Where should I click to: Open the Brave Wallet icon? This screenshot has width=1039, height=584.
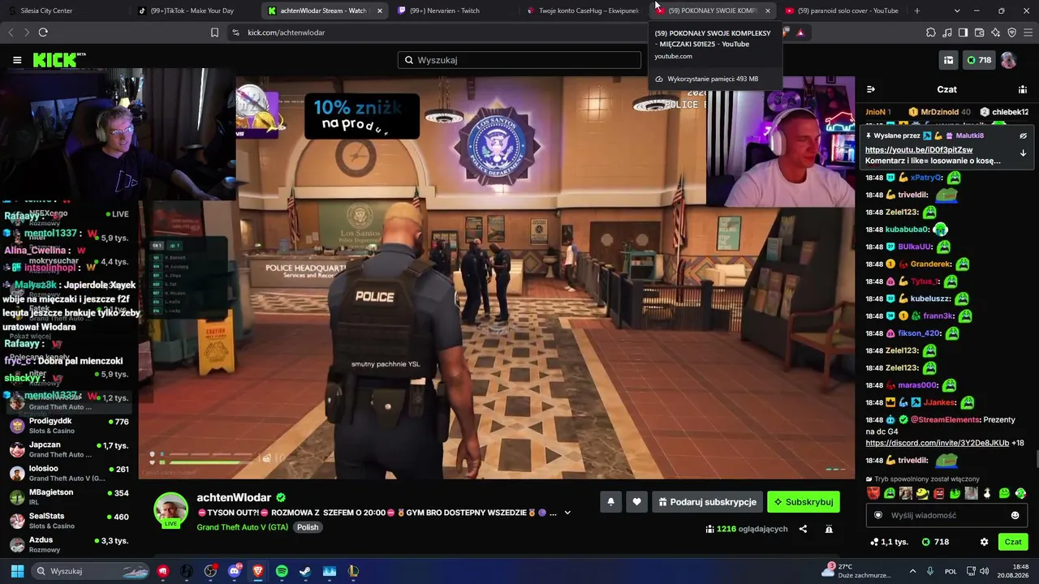(x=979, y=32)
